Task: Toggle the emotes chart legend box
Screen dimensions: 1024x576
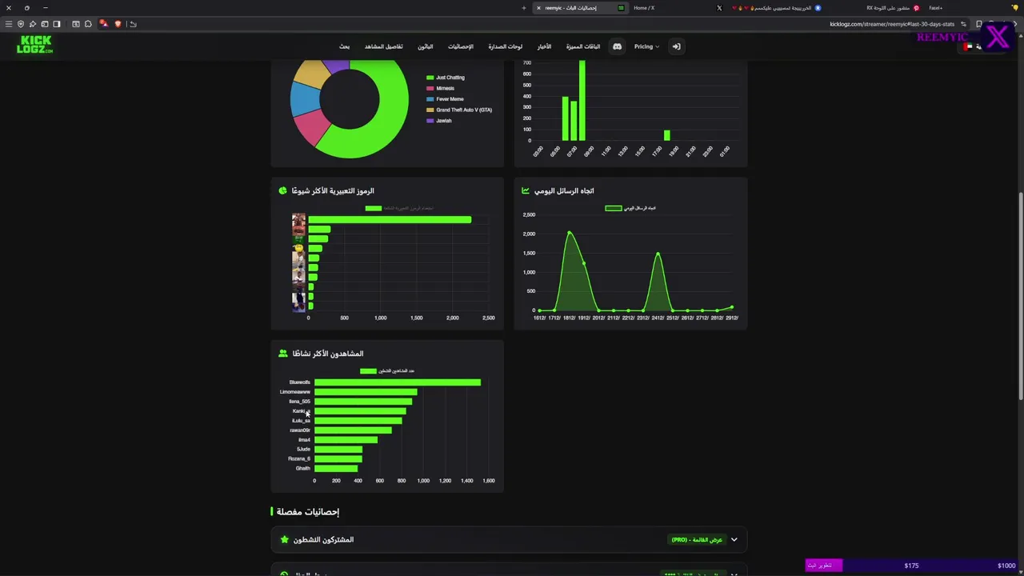Action: click(x=374, y=208)
